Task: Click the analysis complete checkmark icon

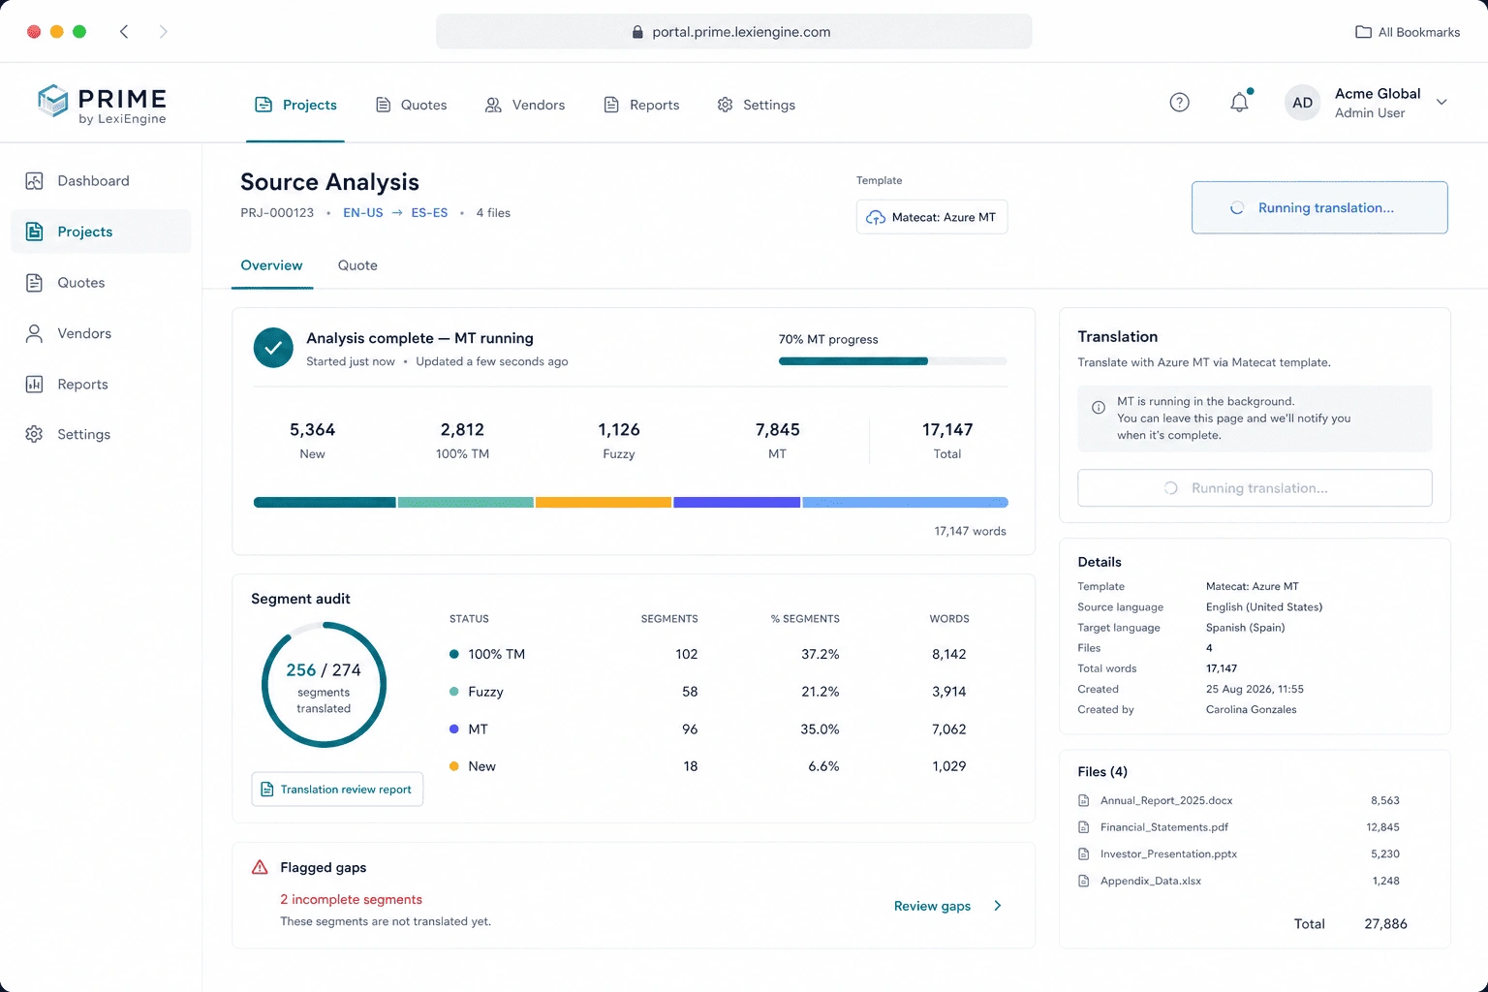Action: pos(273,348)
